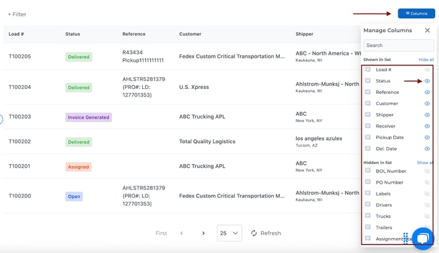Go to previous page arrow
439x253 pixels.
(x=181, y=233)
